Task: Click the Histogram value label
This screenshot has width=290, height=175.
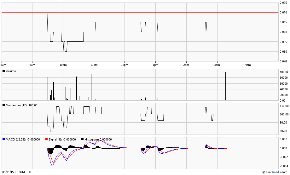Action: (98, 140)
